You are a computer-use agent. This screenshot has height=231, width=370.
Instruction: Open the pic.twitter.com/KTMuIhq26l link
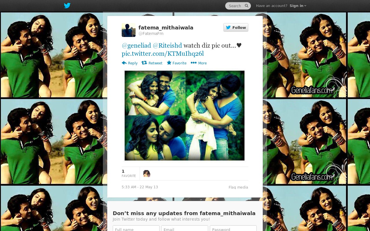[x=163, y=54]
